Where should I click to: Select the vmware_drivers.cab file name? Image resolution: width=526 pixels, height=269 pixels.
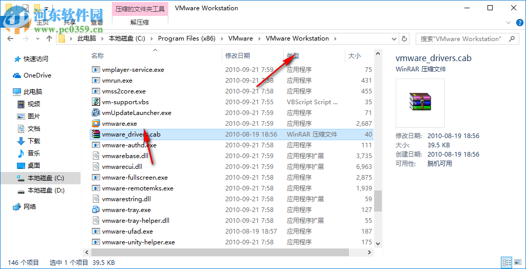coord(131,134)
